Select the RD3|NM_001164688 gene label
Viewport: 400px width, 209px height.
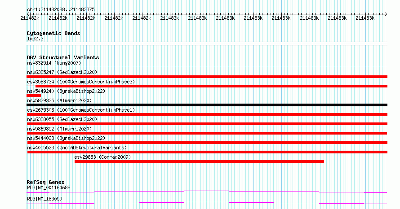(x=49, y=187)
